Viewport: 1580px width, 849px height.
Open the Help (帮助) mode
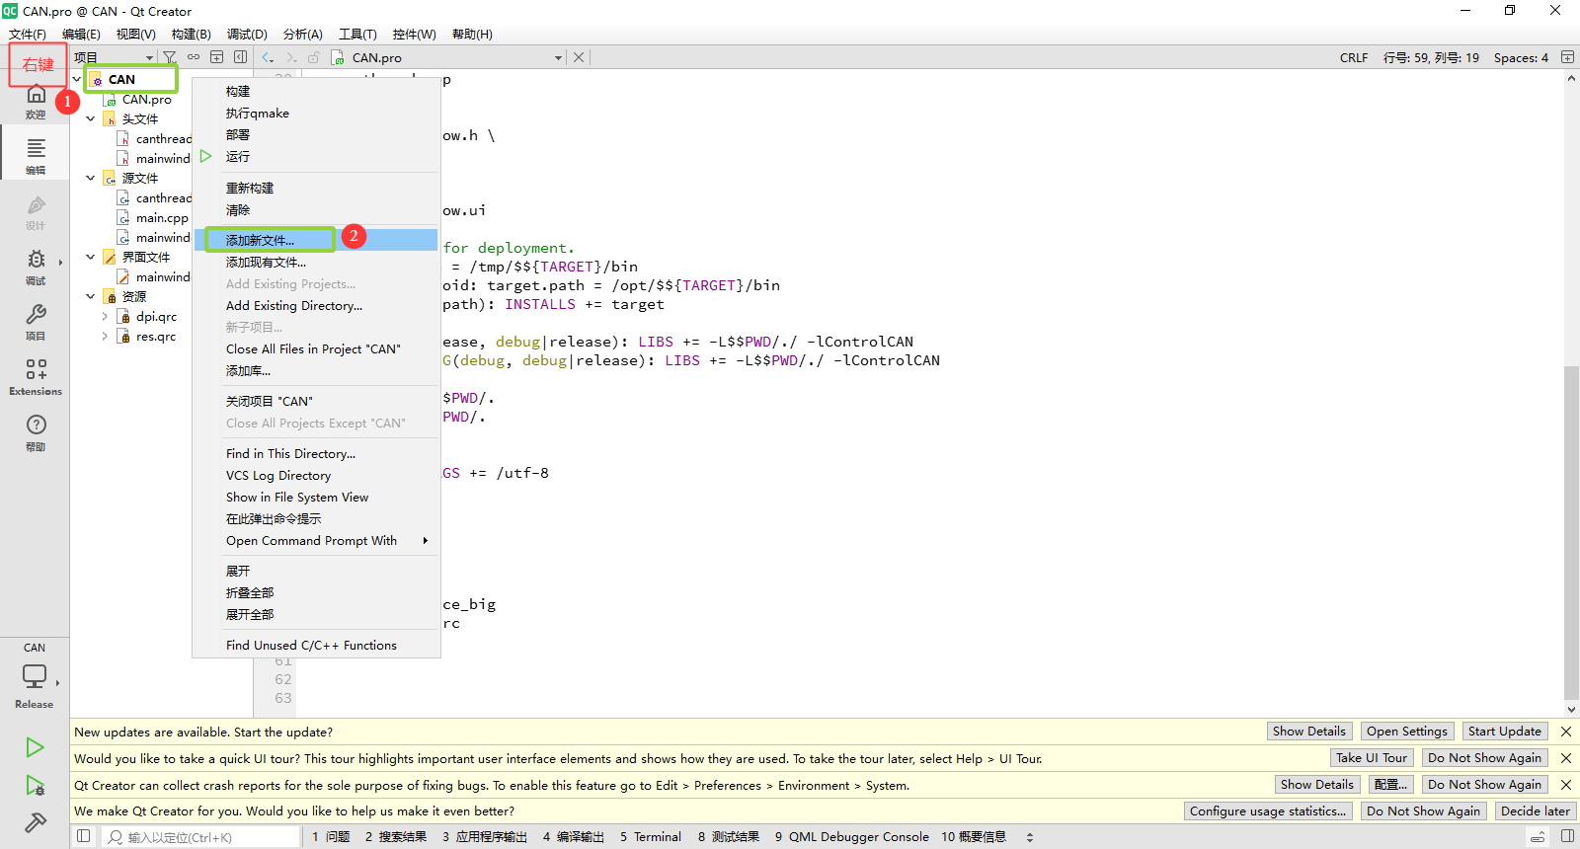pos(36,432)
